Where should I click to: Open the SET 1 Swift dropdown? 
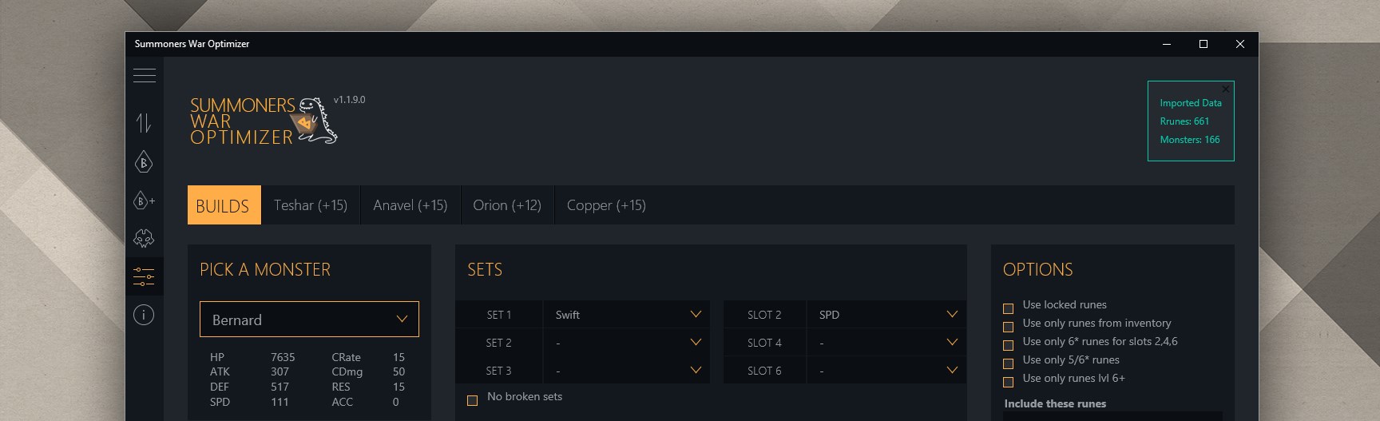626,315
